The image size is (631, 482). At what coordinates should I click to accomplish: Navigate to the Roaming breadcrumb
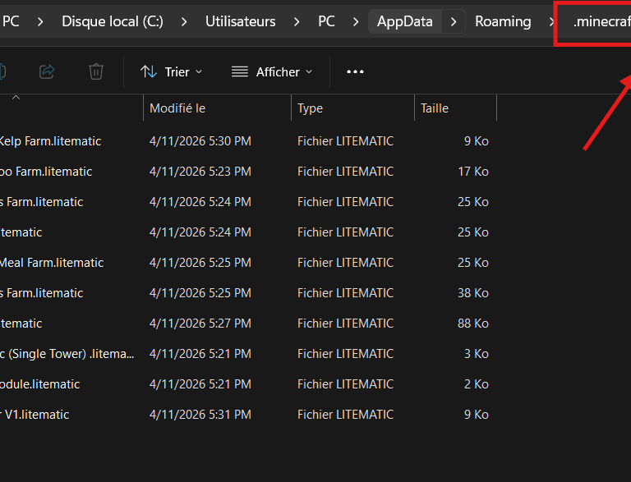[503, 21]
